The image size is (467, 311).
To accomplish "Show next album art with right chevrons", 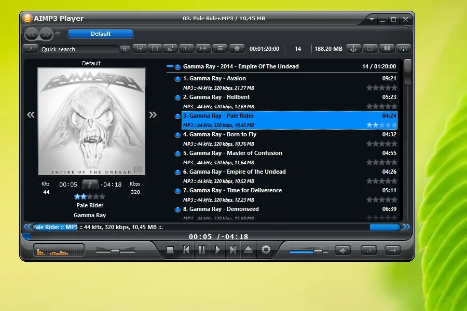I will tap(153, 115).
